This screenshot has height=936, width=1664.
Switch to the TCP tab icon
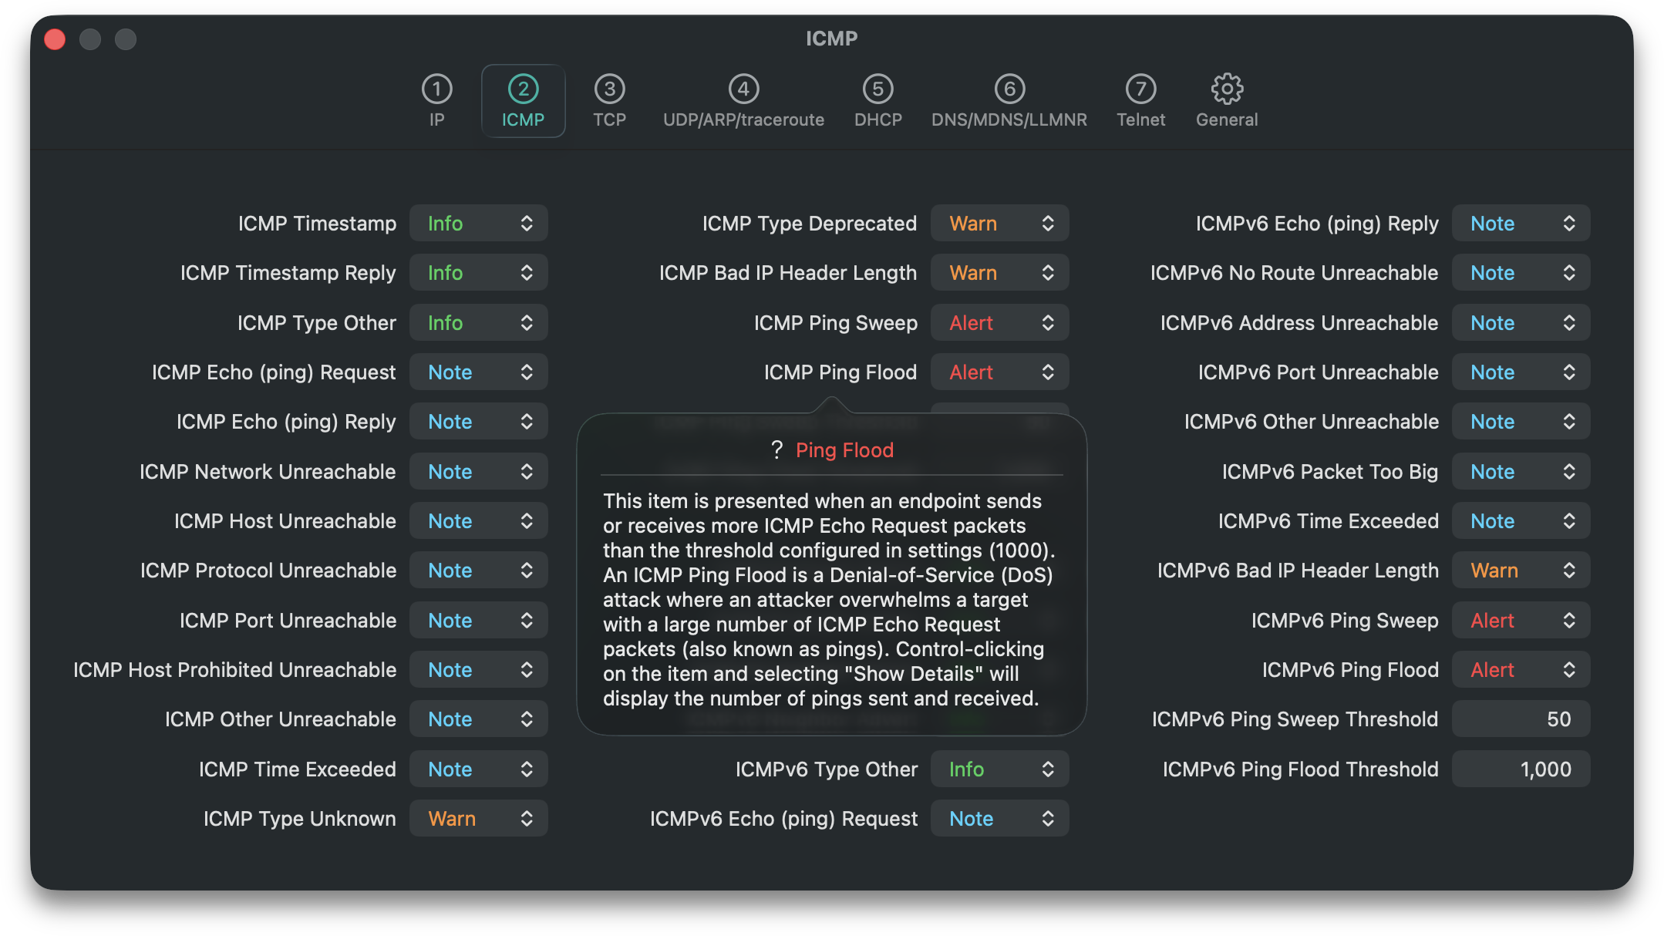tap(609, 89)
